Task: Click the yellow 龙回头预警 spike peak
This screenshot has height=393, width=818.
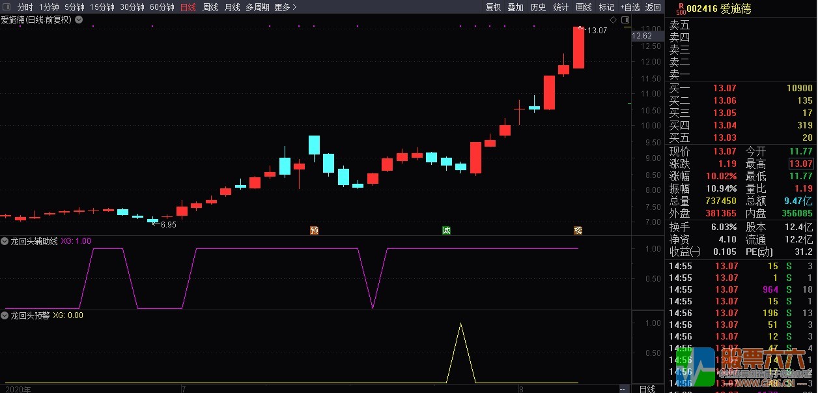Action: coord(461,324)
